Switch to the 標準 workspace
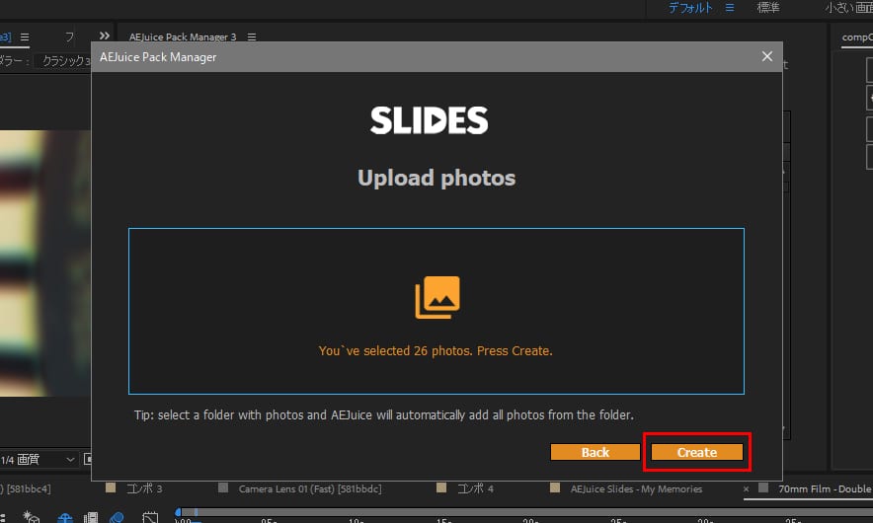The height and width of the screenshot is (523, 873). click(x=768, y=8)
